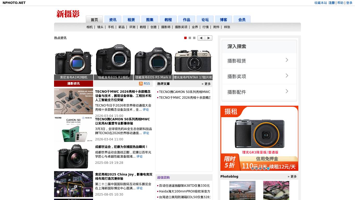Advance to next hot news slide arrow

[x=208, y=38]
